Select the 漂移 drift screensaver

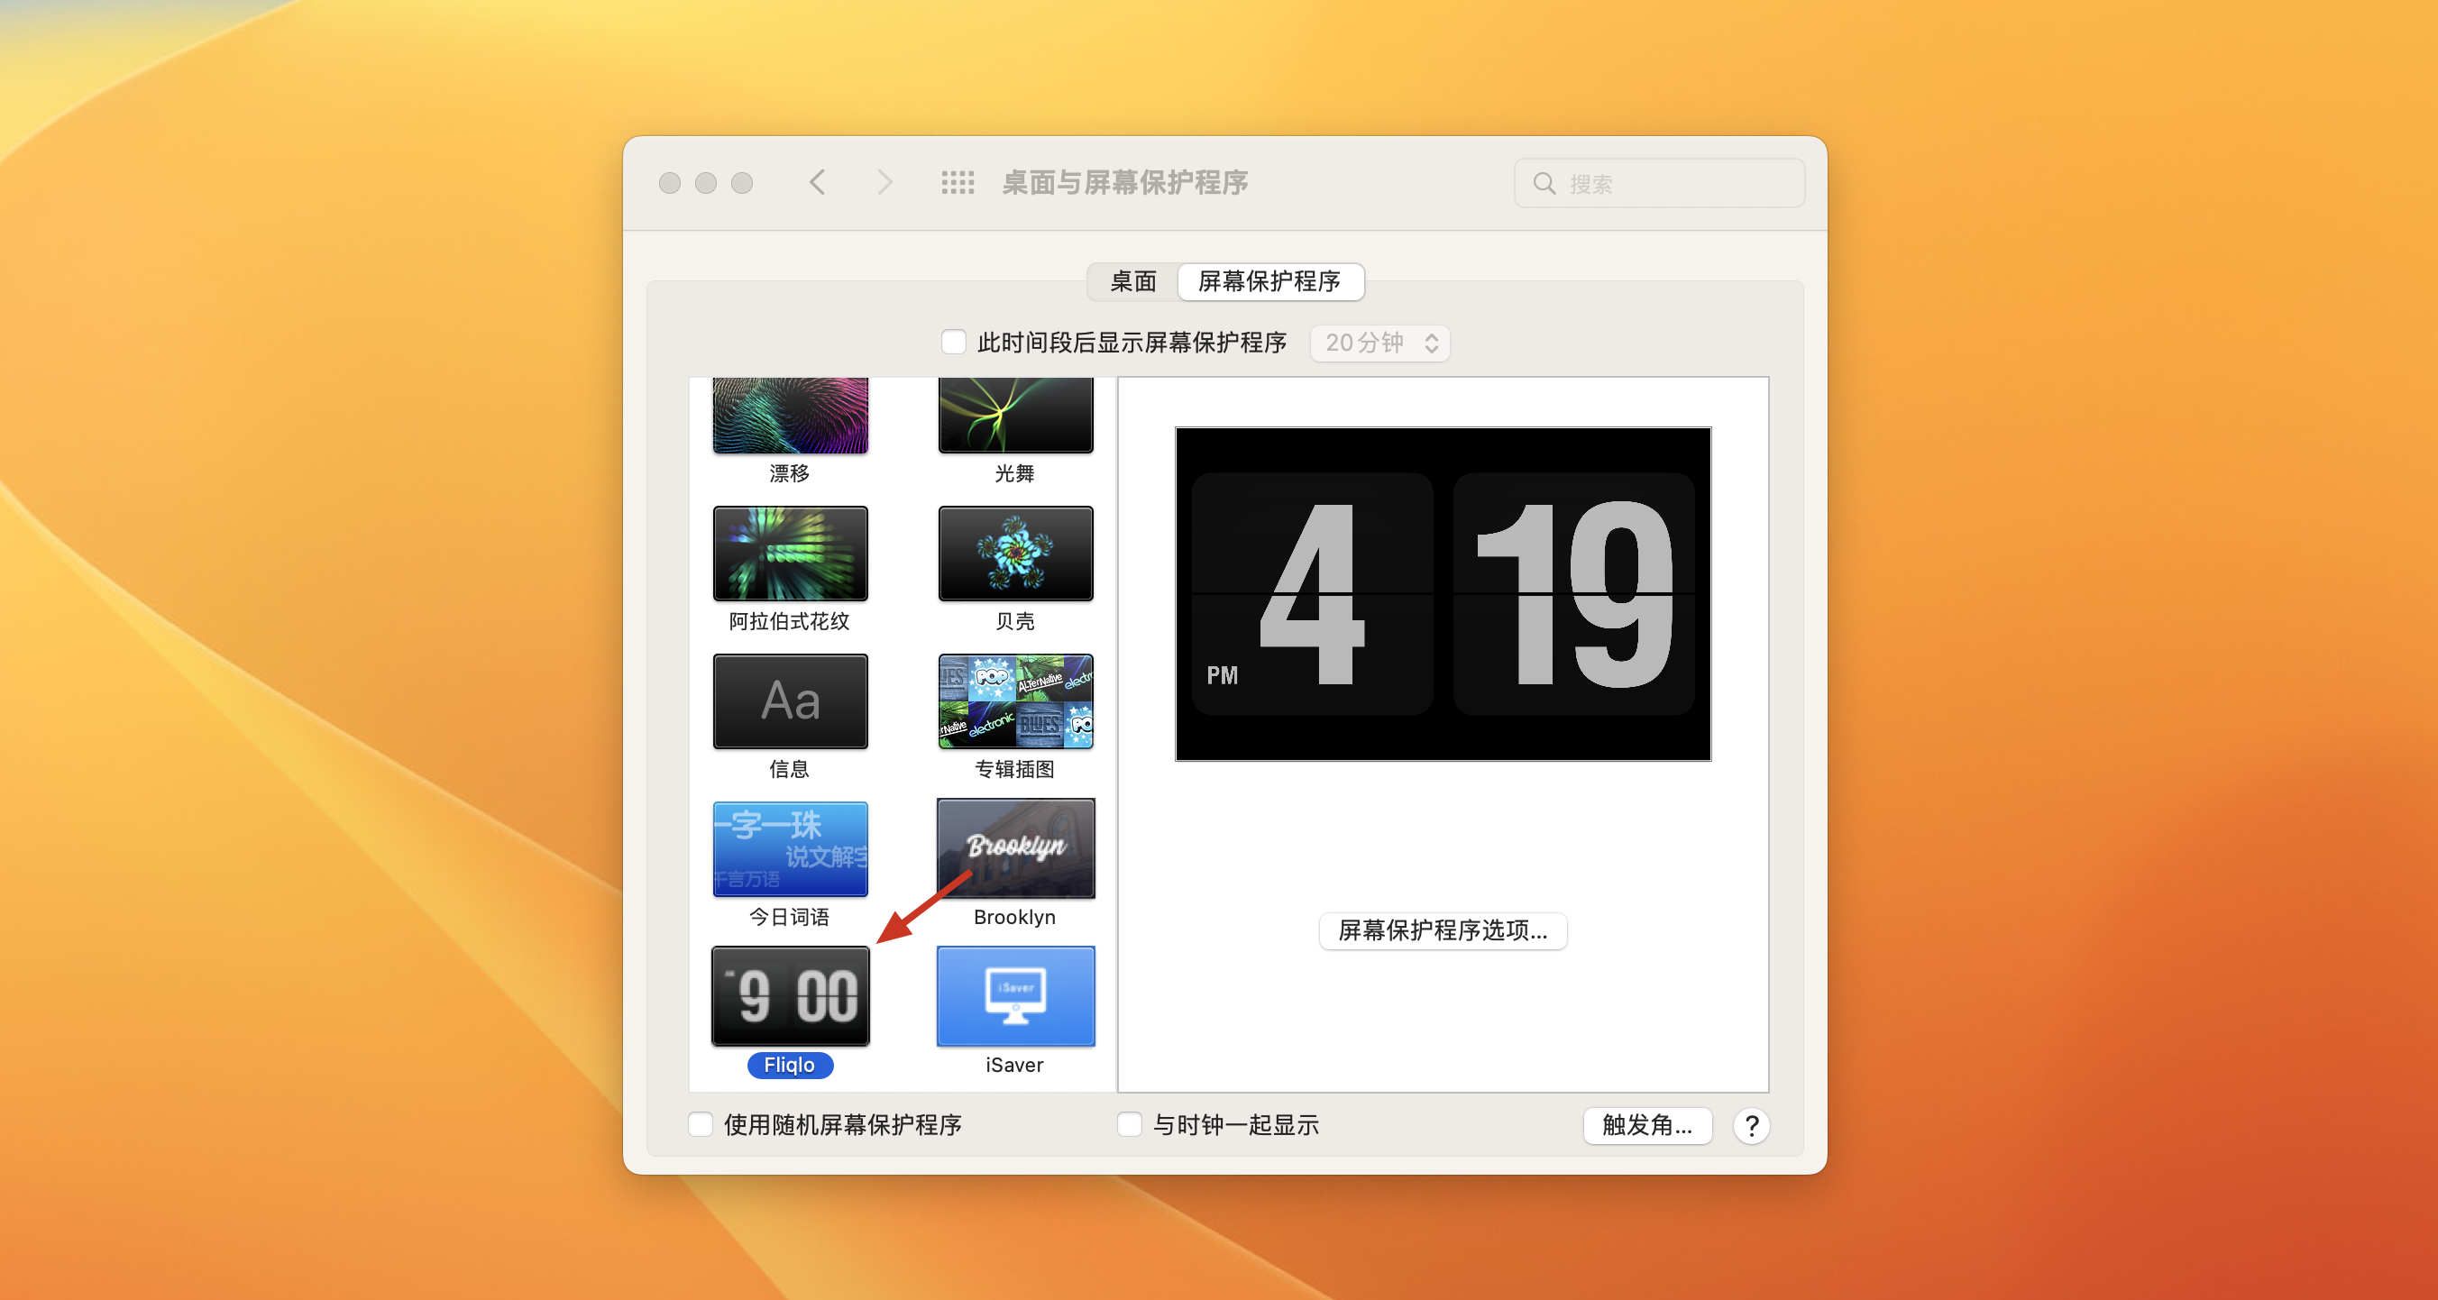point(790,417)
